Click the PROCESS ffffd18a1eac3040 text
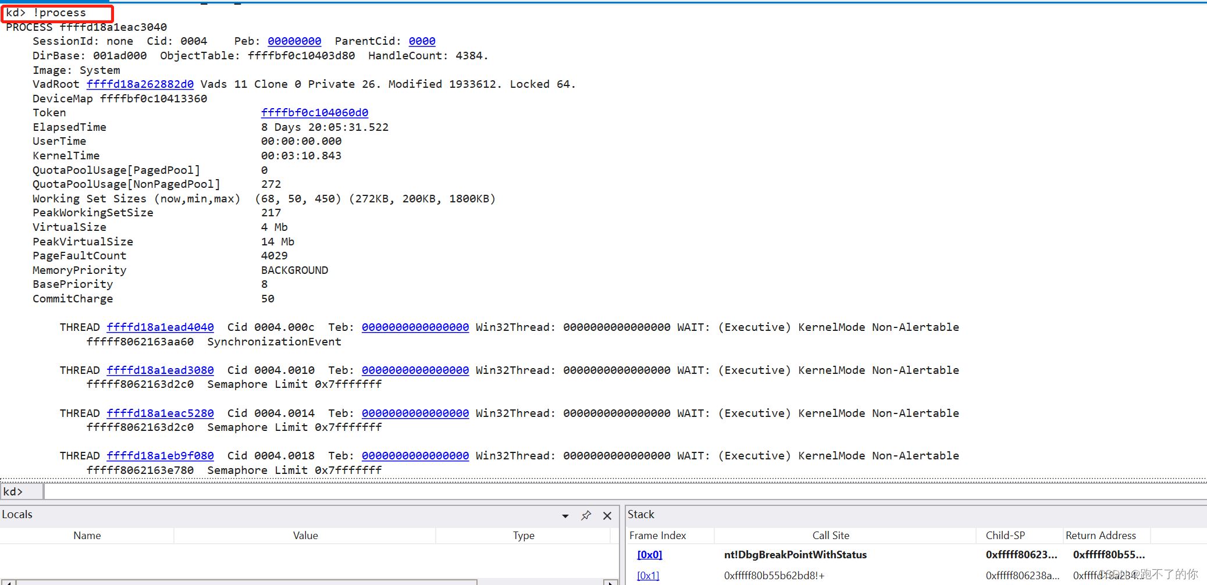This screenshot has width=1207, height=585. click(86, 27)
